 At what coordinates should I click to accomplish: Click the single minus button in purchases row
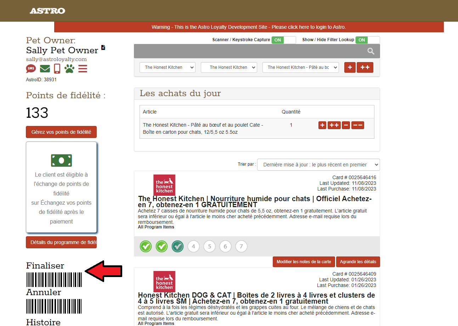[346, 125]
